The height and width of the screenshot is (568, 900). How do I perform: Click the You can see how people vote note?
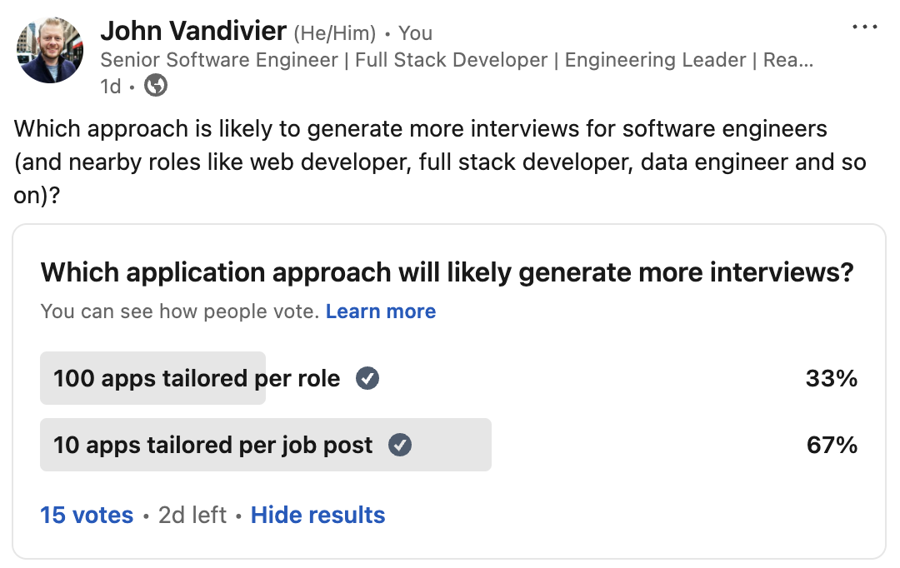179,311
